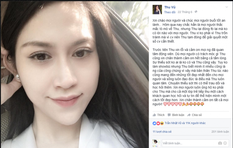View the 11 lượt chia sẻ list
Screen dimensions: 233x148
[162, 132]
